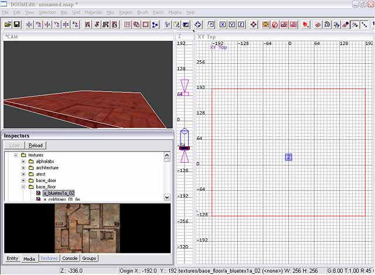The width and height of the screenshot is (375, 275).
Task: Toggle the rightmost line tool in toolbar
Action: [364, 25]
